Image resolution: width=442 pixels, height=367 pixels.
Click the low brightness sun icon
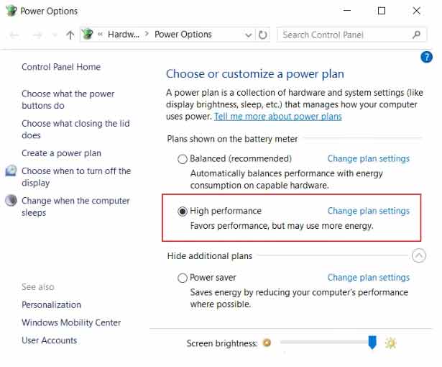click(267, 343)
